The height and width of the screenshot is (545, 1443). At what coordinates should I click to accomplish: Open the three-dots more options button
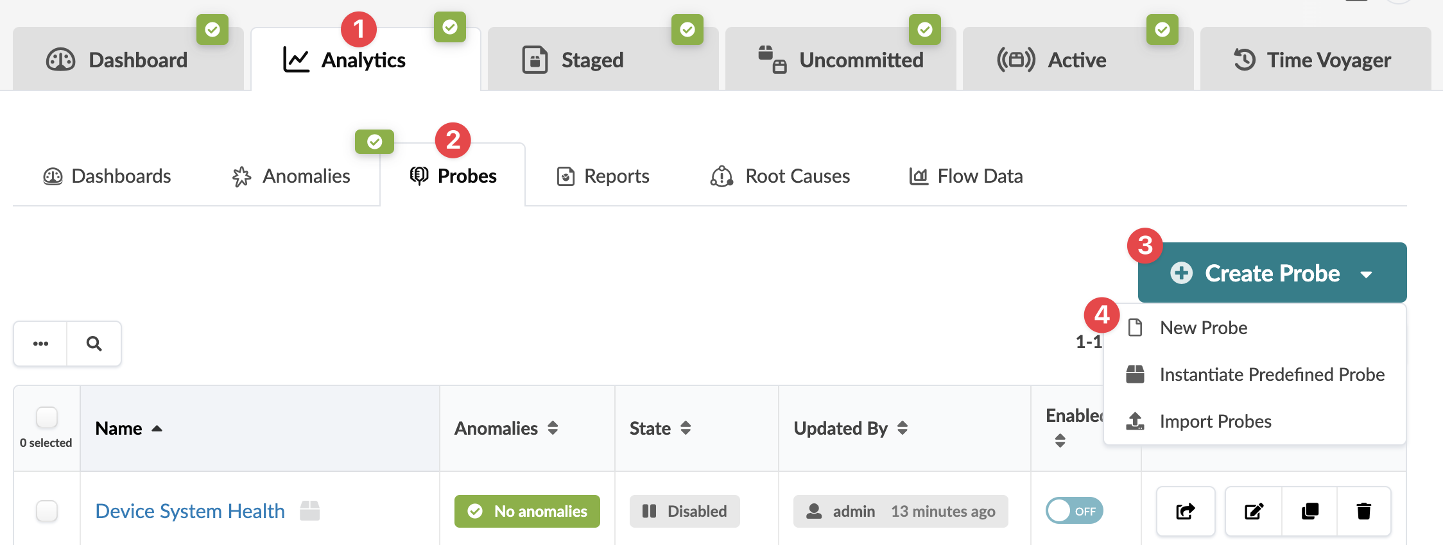point(40,344)
